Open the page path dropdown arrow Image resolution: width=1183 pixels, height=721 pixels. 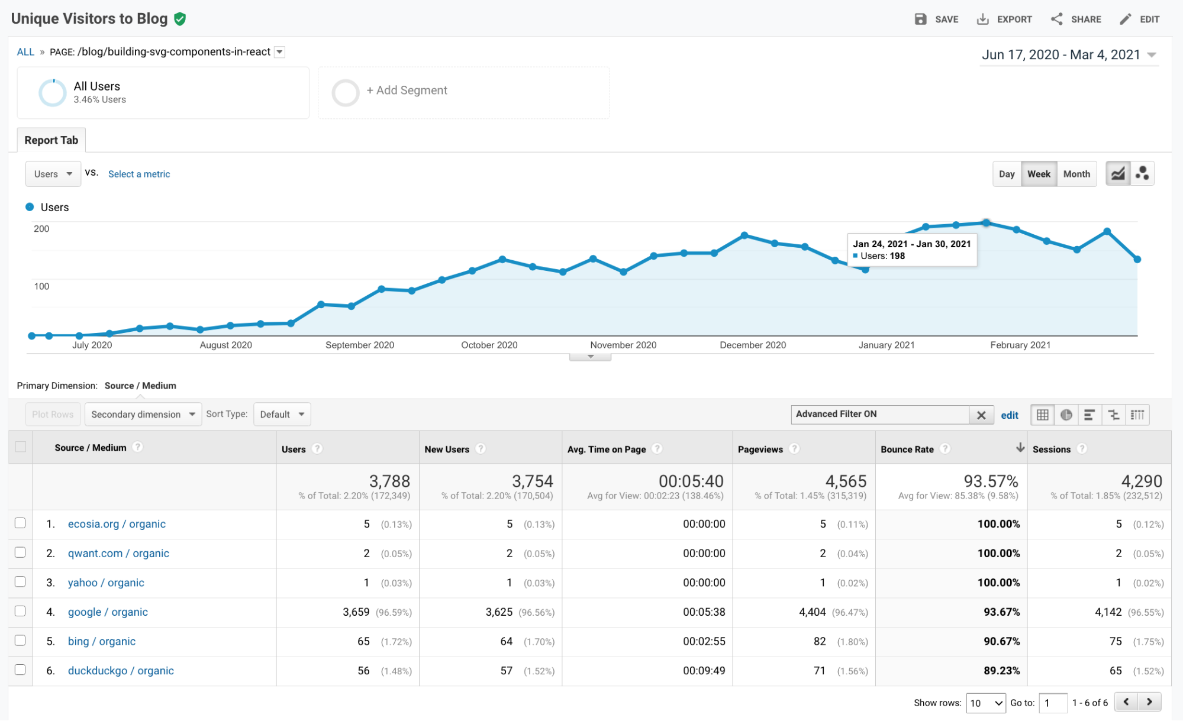[280, 52]
